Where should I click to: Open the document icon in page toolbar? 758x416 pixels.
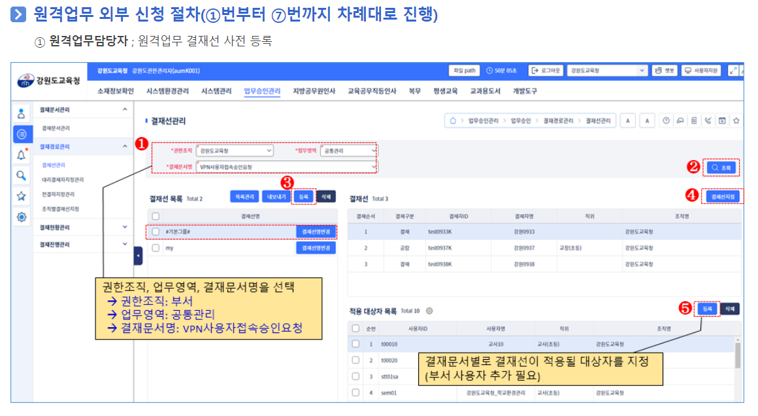tap(694, 121)
